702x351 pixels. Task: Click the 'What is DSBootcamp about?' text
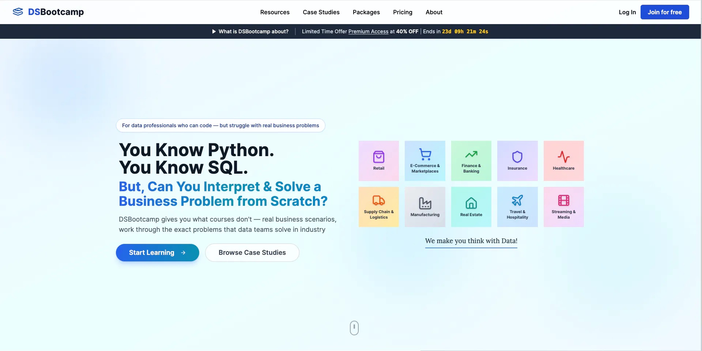(253, 31)
